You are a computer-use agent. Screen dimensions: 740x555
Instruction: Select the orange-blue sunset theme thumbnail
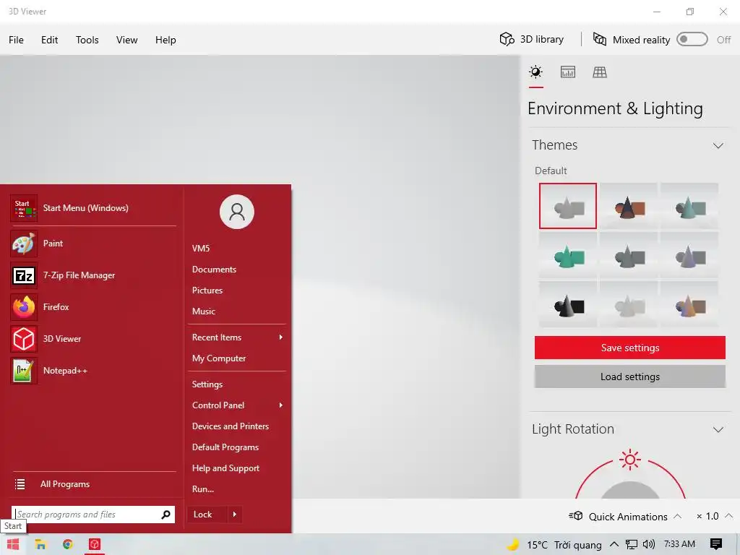pos(689,305)
